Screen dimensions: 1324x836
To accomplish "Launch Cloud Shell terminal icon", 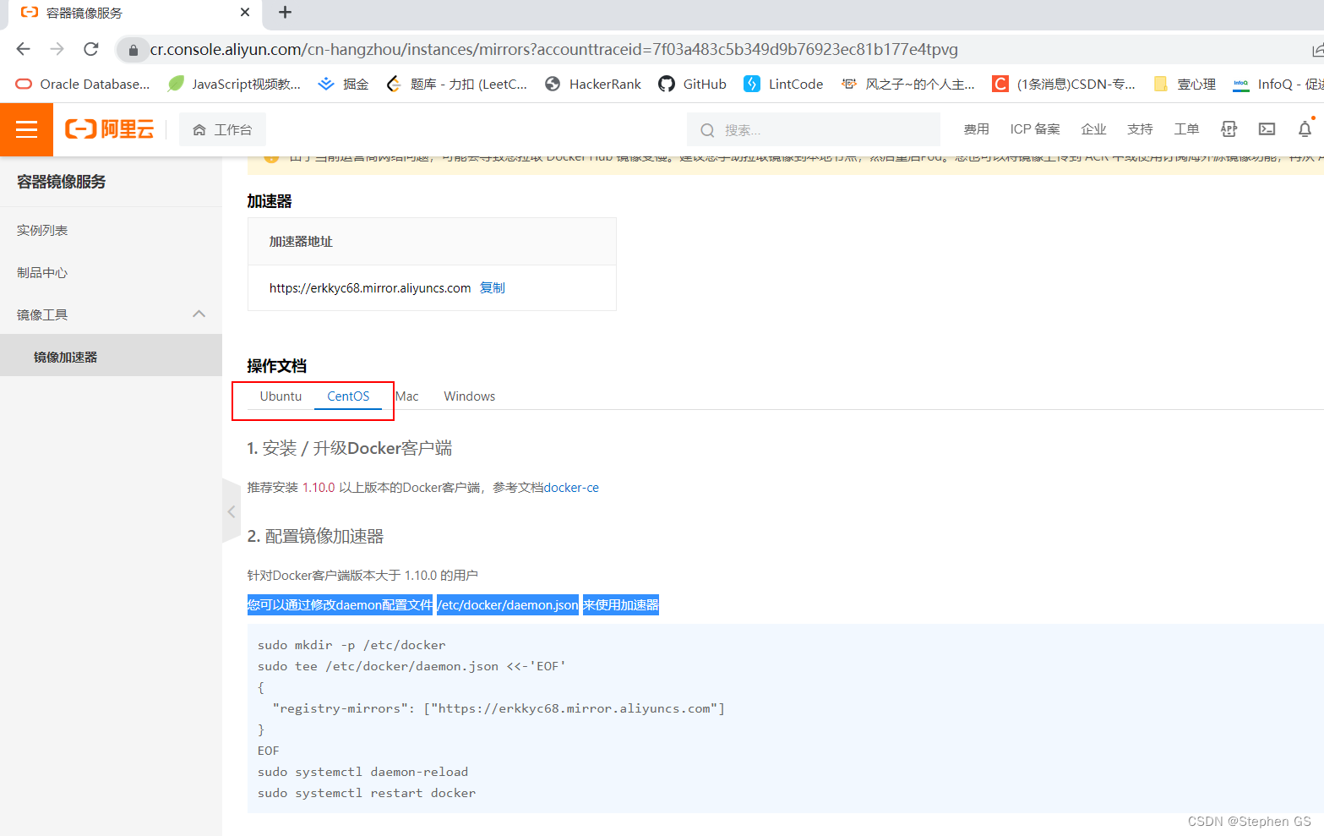I will click(1267, 129).
